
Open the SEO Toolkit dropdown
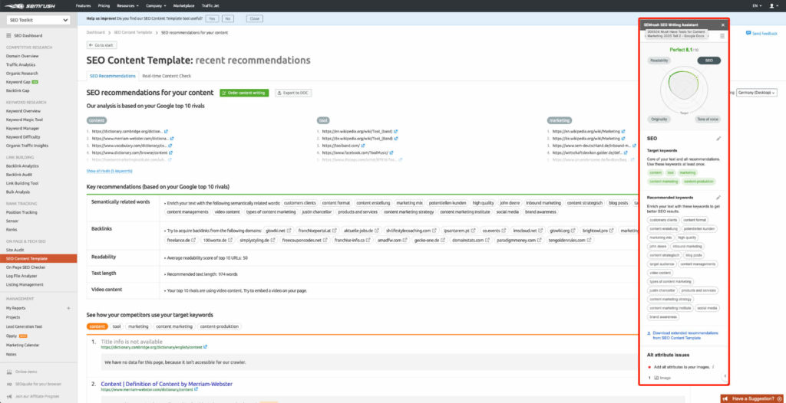click(x=38, y=20)
